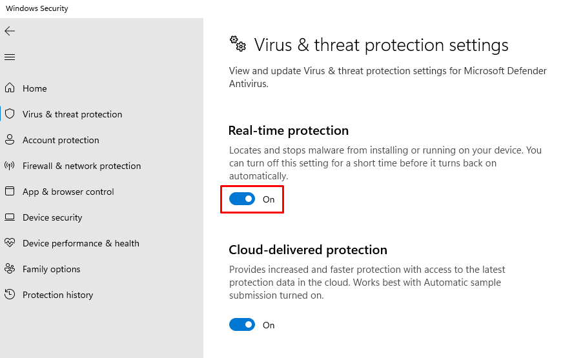Viewport: 563px width, 358px height.
Task: Click the Device performance & health heart icon
Action: click(10, 243)
